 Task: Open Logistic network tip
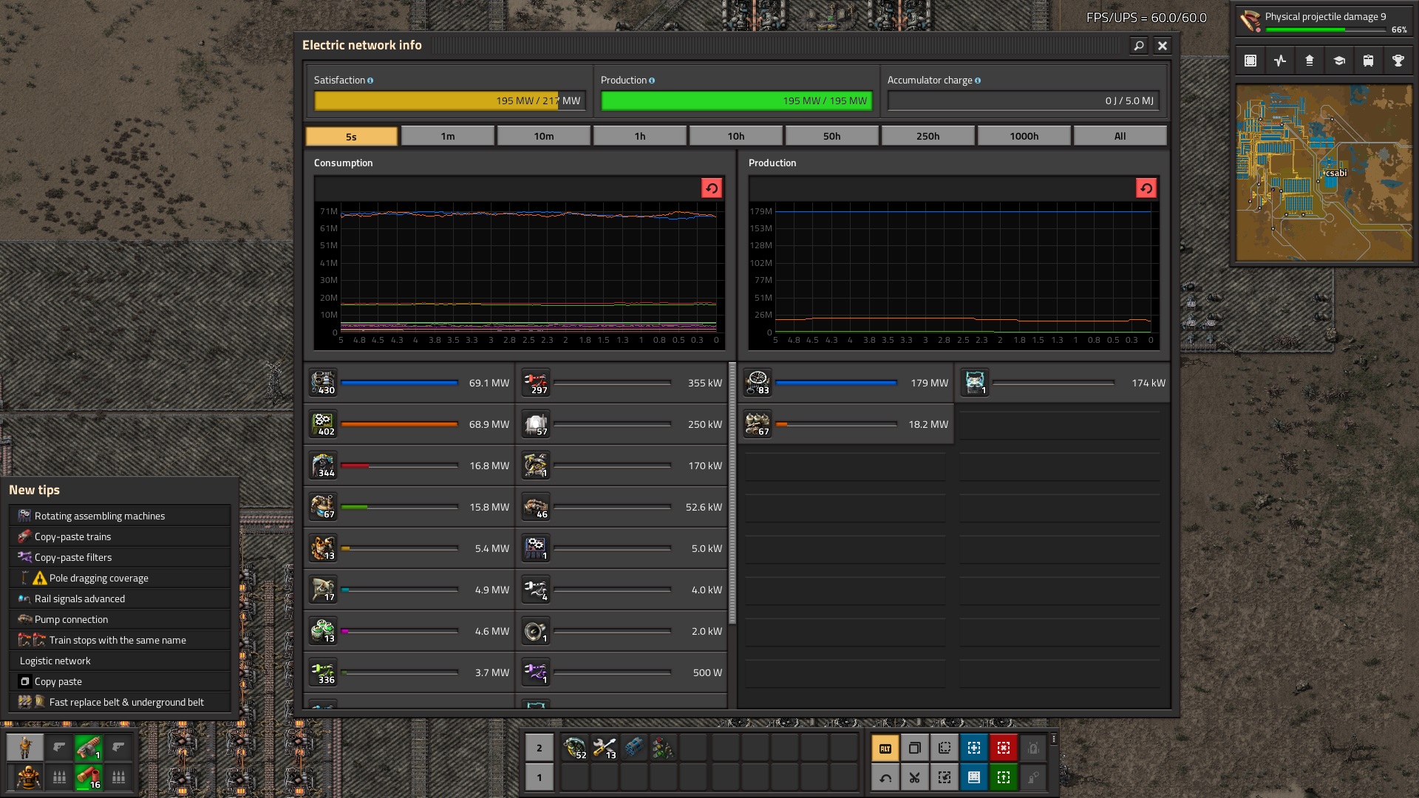click(120, 661)
